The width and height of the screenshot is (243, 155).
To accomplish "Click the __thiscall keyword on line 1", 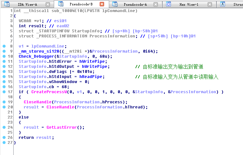I will (36, 11).
